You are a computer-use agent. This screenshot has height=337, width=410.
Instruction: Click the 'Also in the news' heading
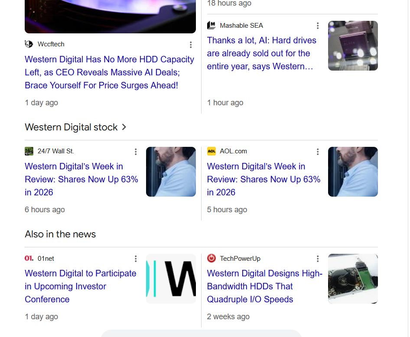point(60,234)
